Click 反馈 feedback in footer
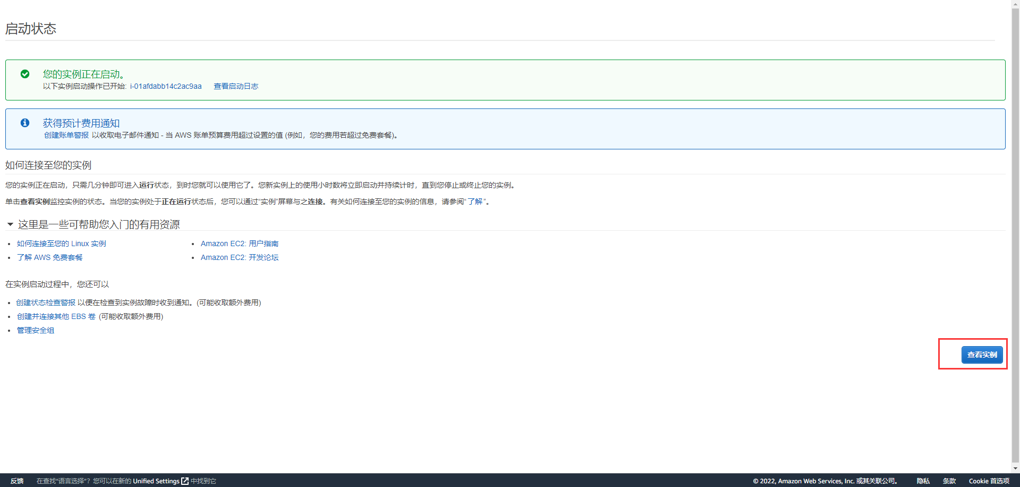Viewport: 1020px width, 487px height. coord(17,481)
